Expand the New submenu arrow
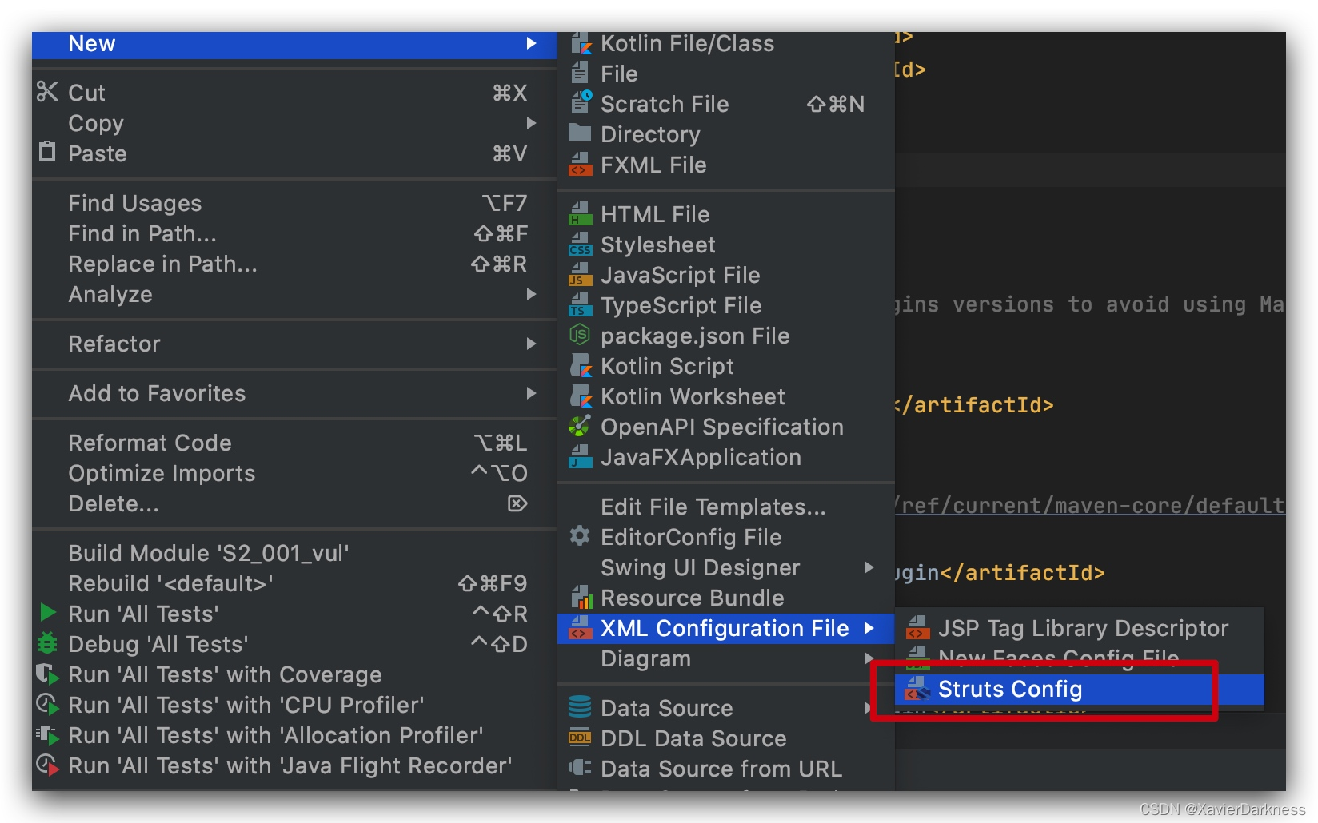Screen dimensions: 1318x823 (x=531, y=43)
